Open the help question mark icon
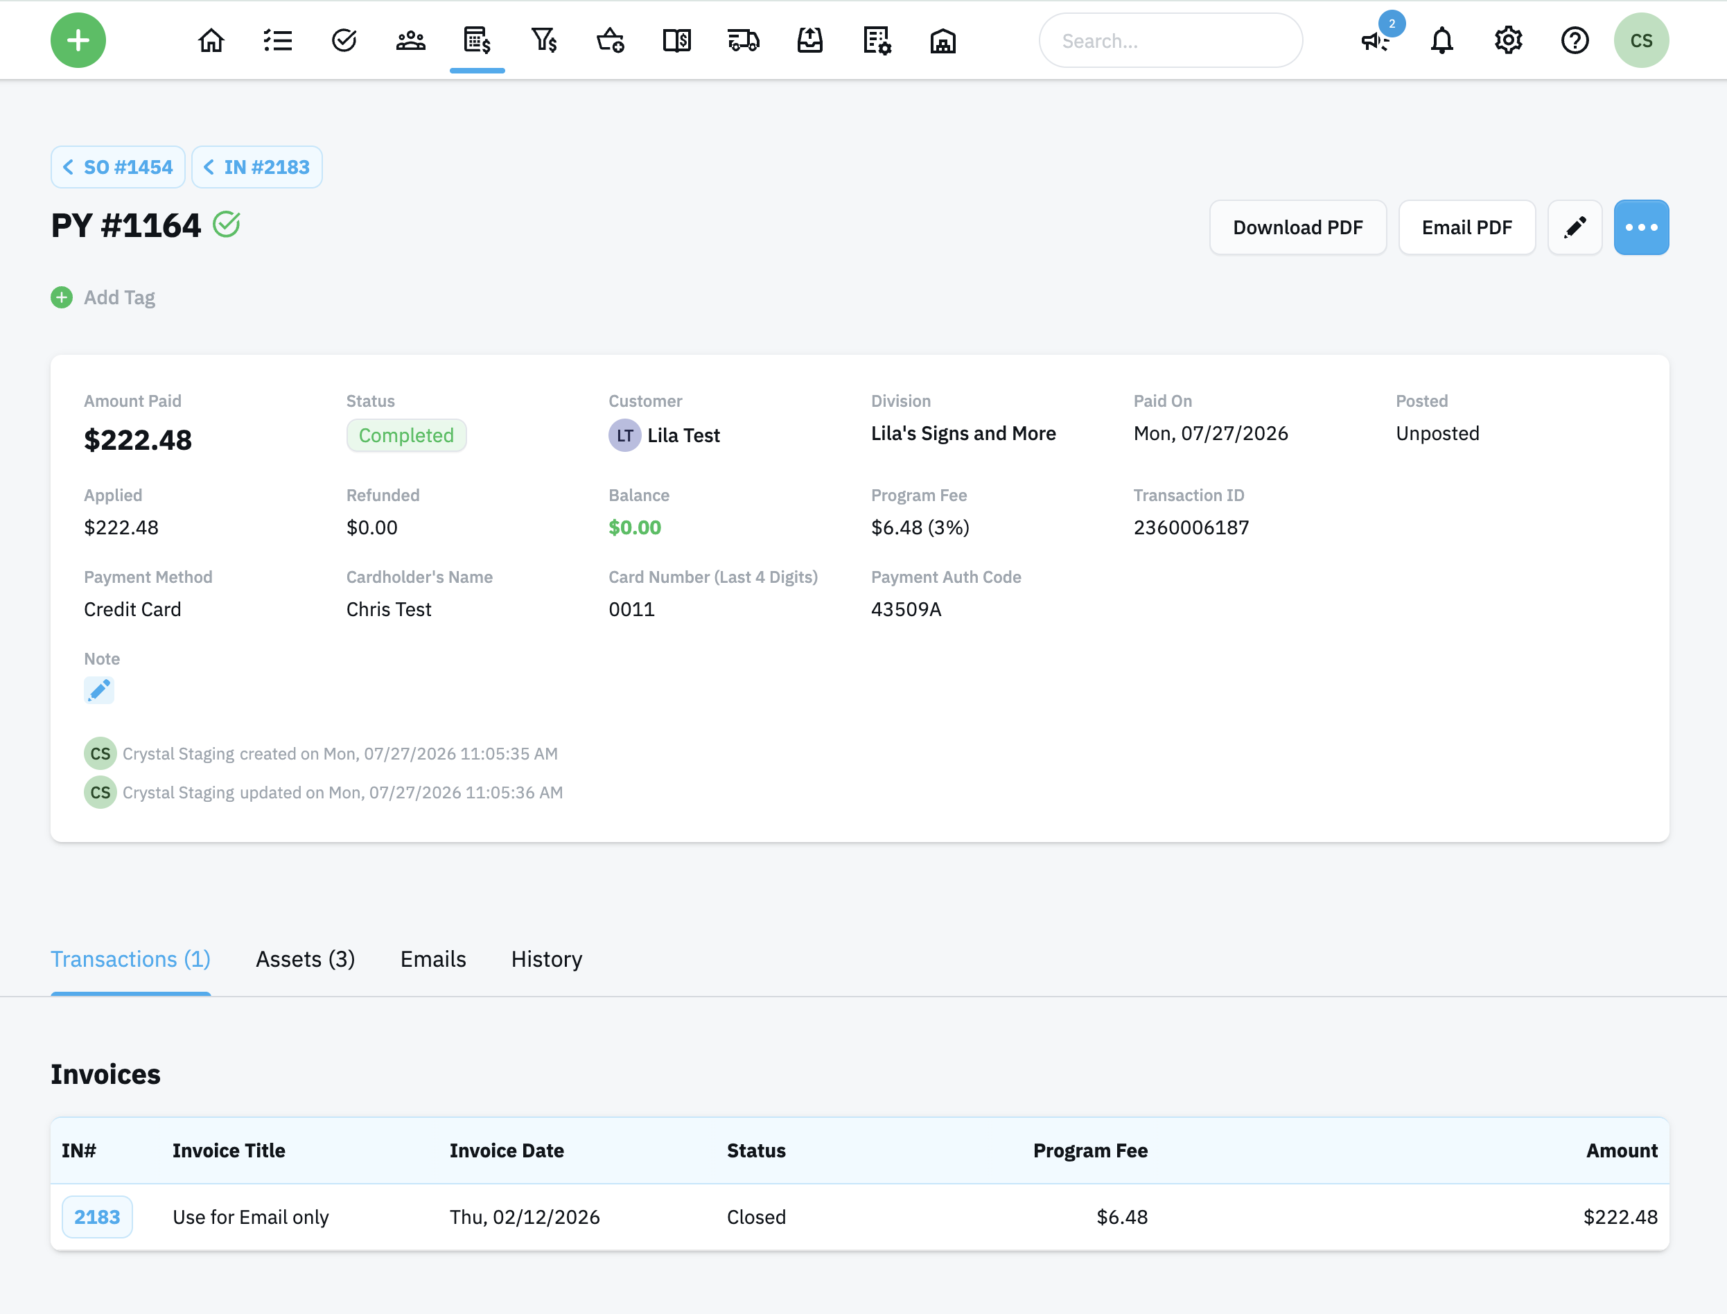This screenshot has height=1314, width=1727. tap(1575, 40)
